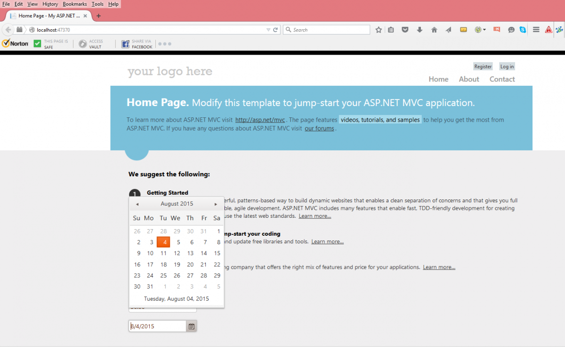This screenshot has width=565, height=347.
Task: Click Learn more after libraries and tools
Action: coord(328,241)
